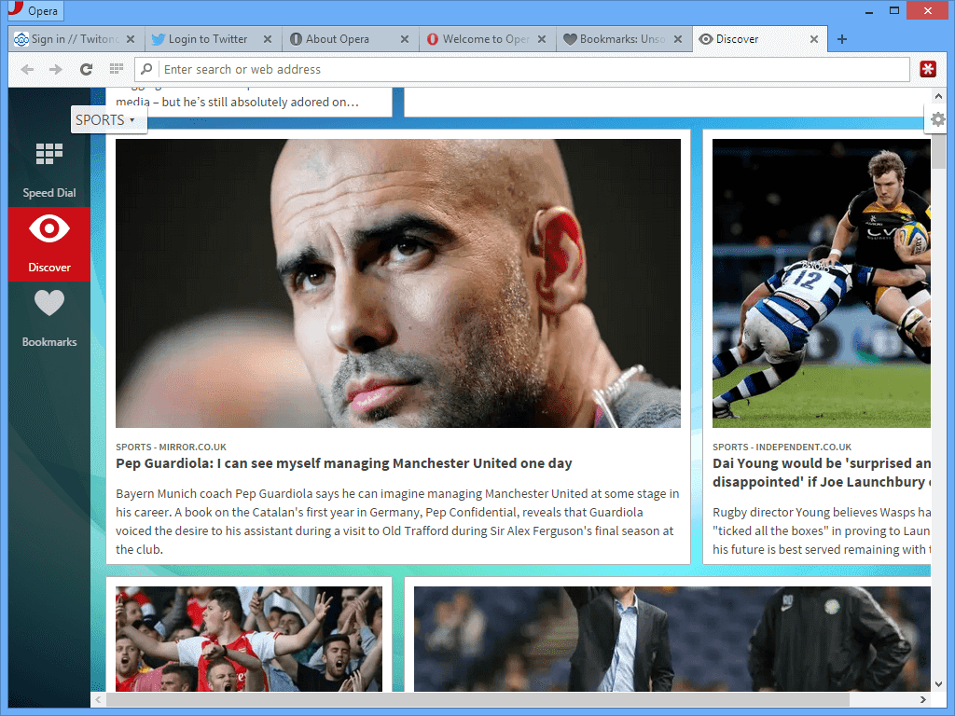This screenshot has height=716, width=955.
Task: Open the Arsenal fans cheering photo article
Action: click(x=249, y=639)
